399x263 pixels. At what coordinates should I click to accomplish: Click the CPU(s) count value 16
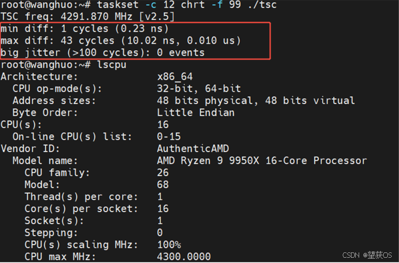(163, 125)
